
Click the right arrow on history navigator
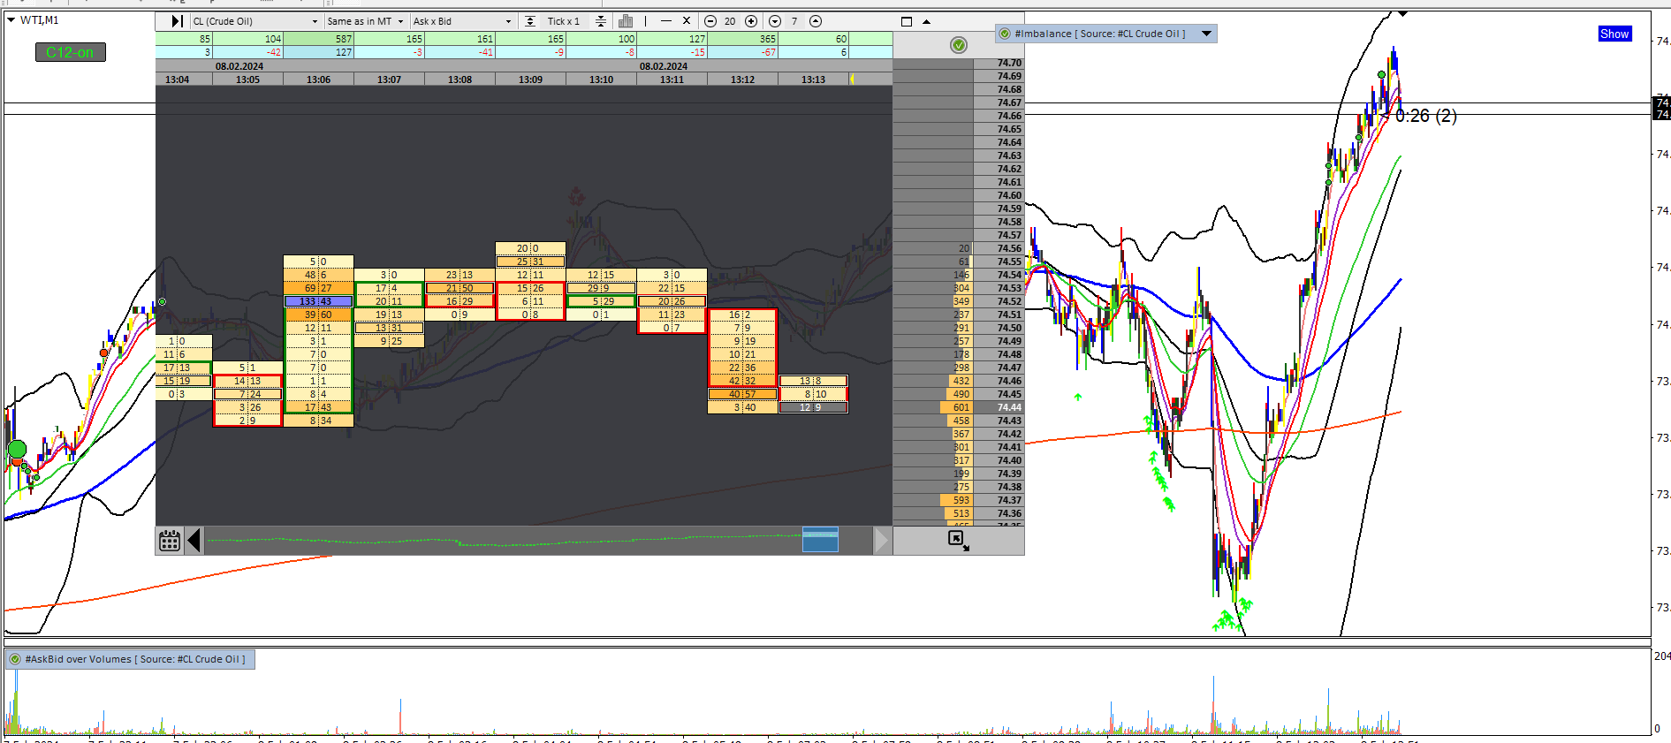882,540
